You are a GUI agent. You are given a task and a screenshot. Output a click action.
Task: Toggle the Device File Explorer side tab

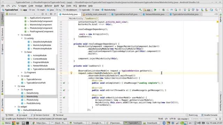click(221, 101)
